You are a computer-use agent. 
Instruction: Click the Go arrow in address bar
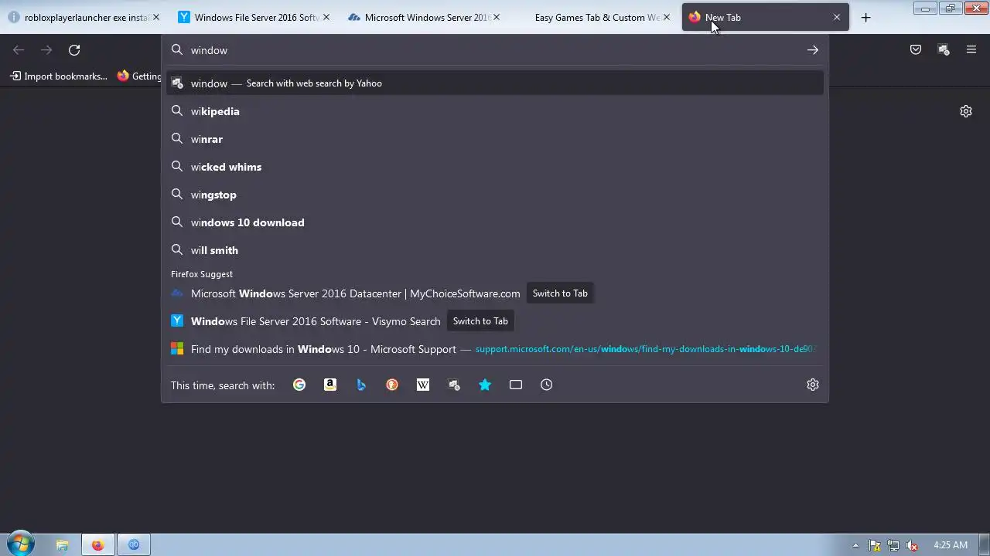(x=813, y=50)
